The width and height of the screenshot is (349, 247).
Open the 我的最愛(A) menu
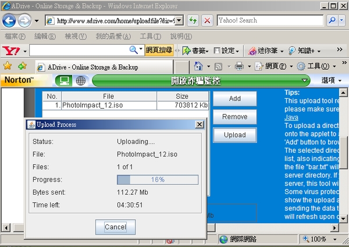113,36
